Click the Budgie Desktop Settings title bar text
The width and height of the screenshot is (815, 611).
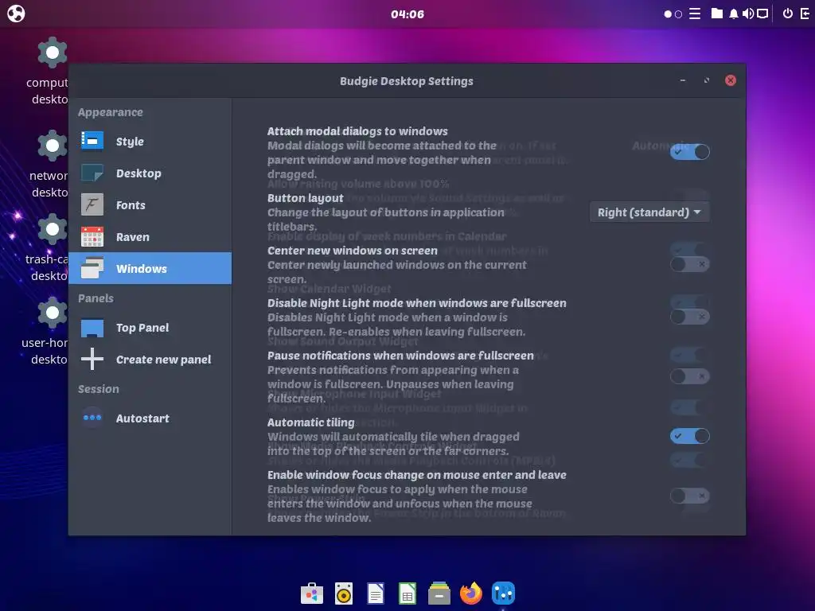click(407, 81)
